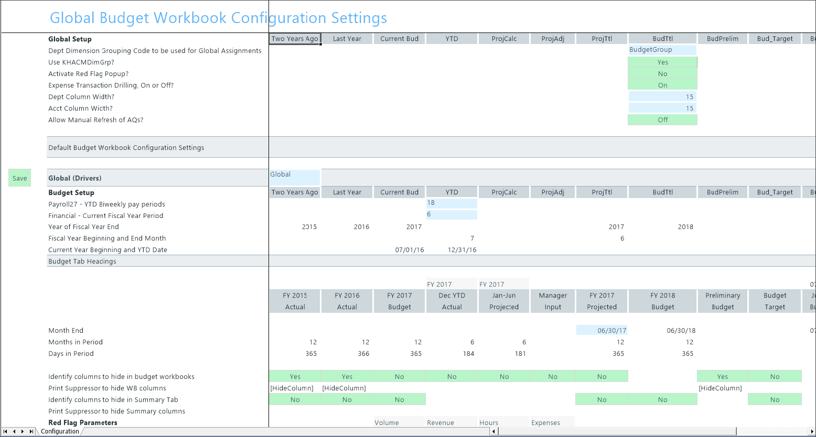Click the next sheet navigation arrow
The height and width of the screenshot is (437, 816).
[23, 432]
